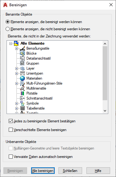
Task: Select 'nicht bereinigt werden können' radio button
Action: tap(7, 29)
